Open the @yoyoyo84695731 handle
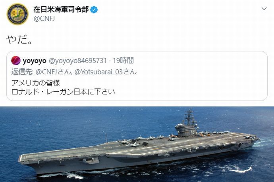 click(78, 61)
